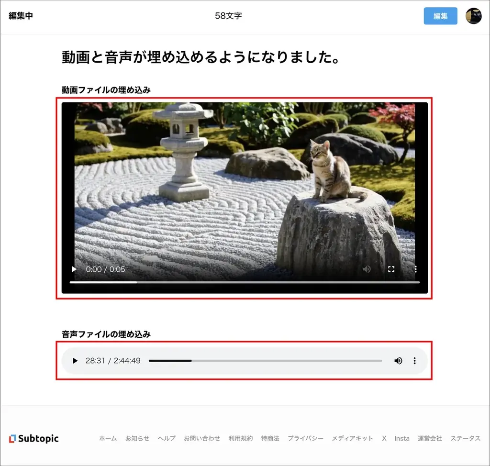
Task: Open the ホーム footer link
Action: 108,438
